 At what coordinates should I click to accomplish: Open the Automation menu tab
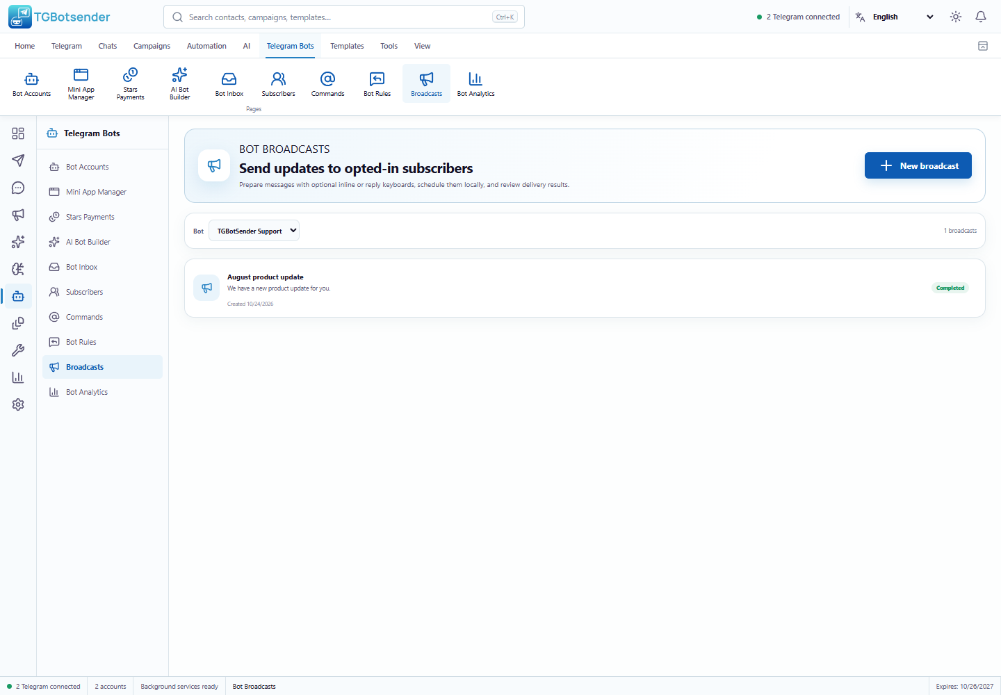point(206,46)
